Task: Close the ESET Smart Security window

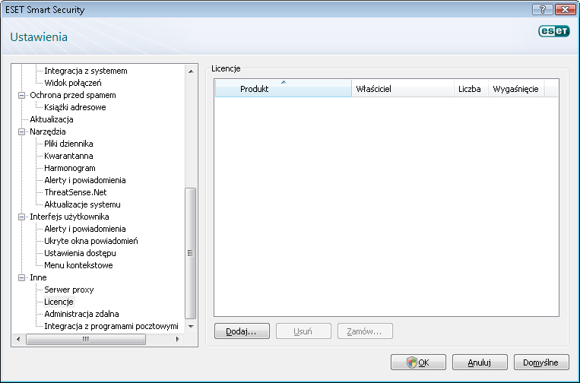Action: coord(566,9)
